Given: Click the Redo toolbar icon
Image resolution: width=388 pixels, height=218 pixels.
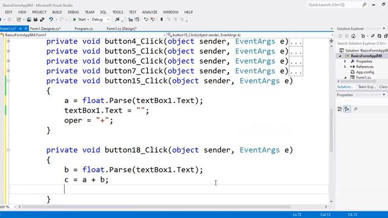Looking at the screenshot, I should (x=62, y=19).
